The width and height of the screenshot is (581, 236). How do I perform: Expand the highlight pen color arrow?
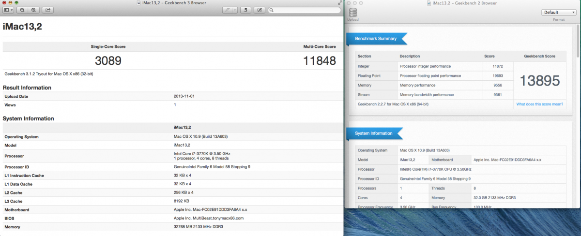pos(235,10)
